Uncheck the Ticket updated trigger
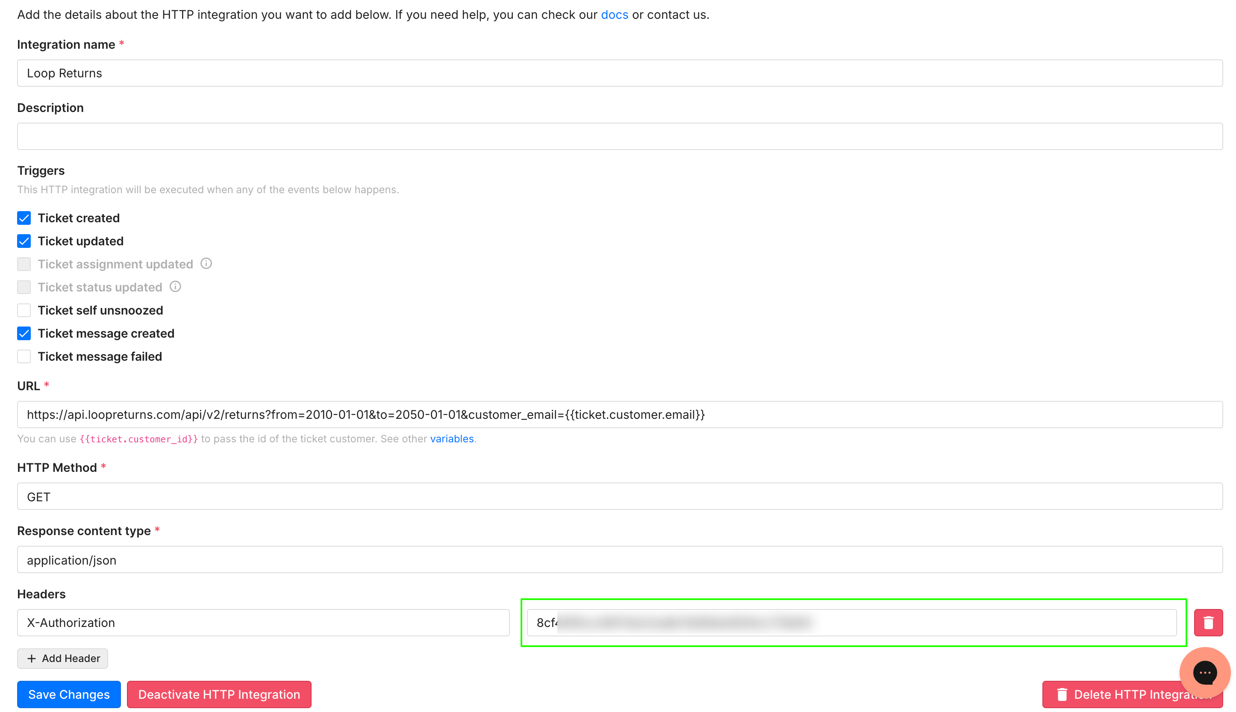The height and width of the screenshot is (712, 1236). tap(24, 241)
